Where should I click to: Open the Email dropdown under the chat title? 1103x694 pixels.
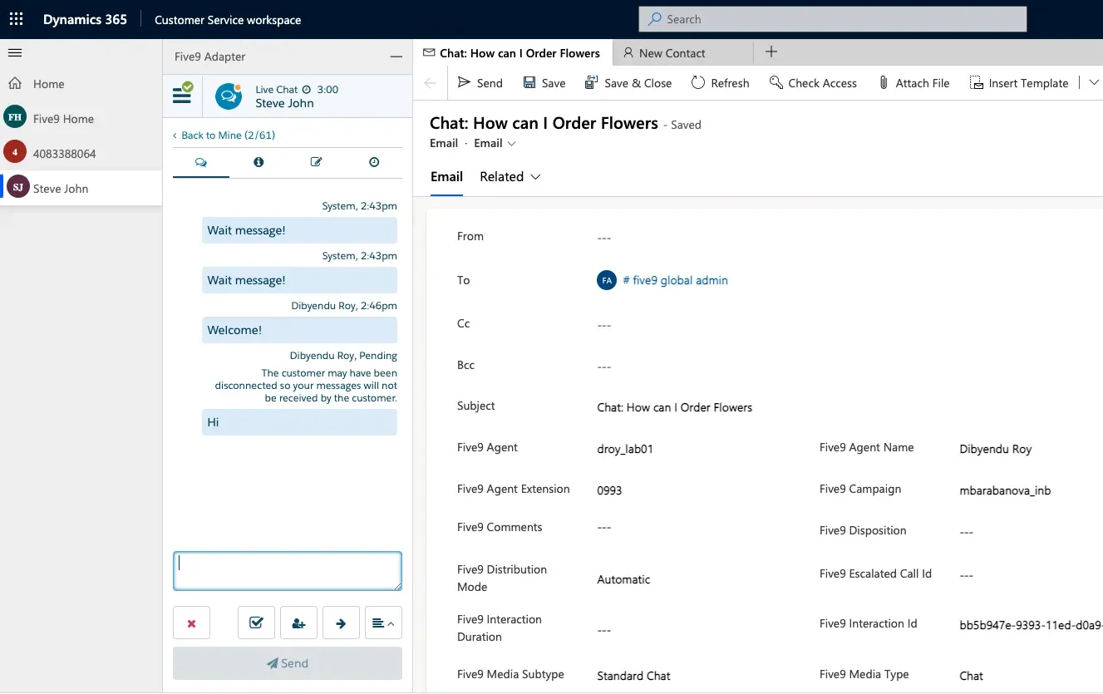[494, 143]
